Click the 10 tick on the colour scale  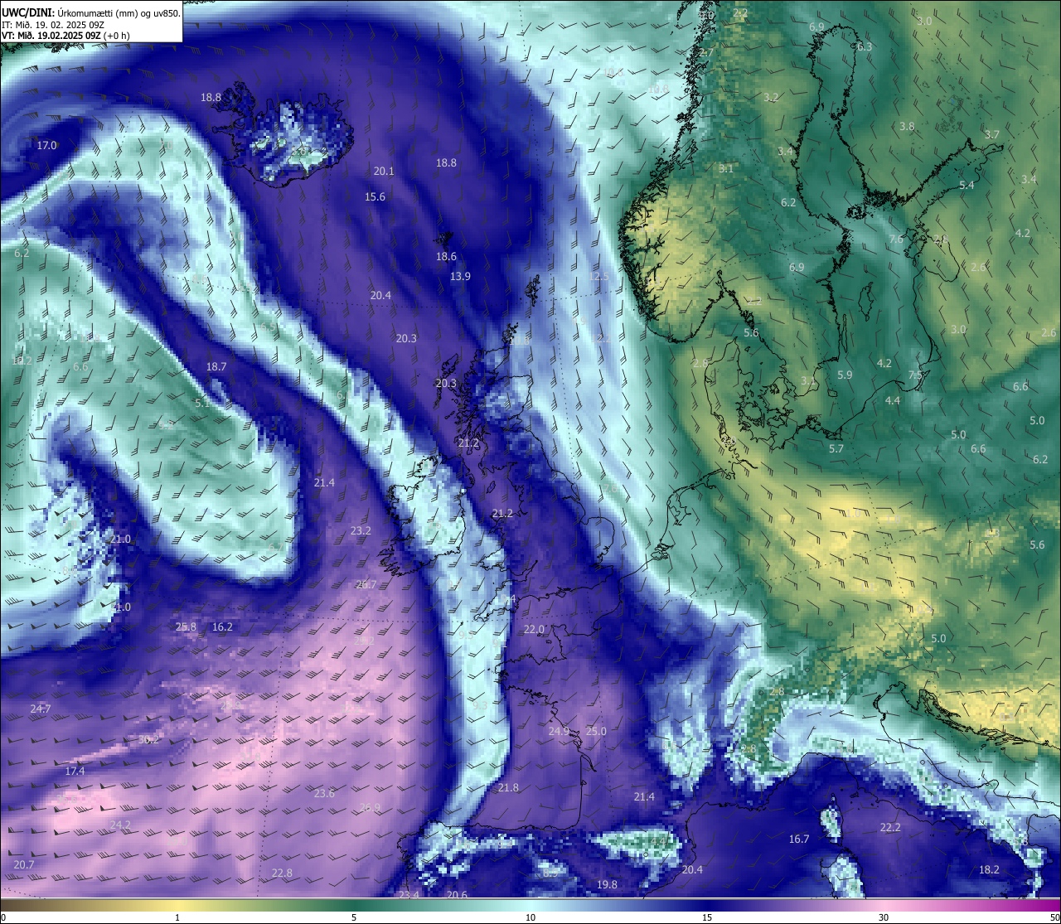pyautogui.click(x=530, y=917)
